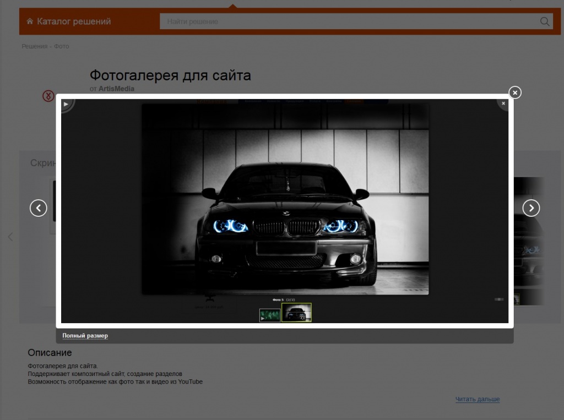Click the red ArtisMedia logo icon
Screen dimensions: 564x420
coord(48,96)
